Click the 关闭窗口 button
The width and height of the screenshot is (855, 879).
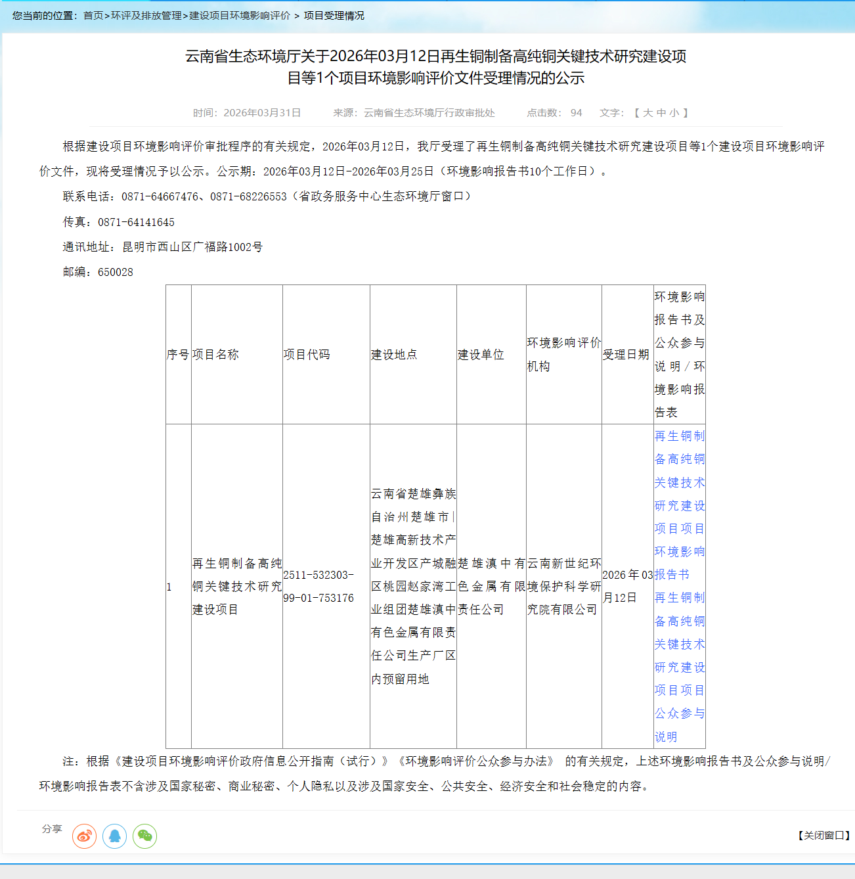(823, 836)
